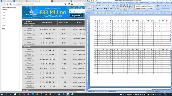The height and width of the screenshot is (96, 172).
Task: Open the change case Aa dropdown
Action: [x=111, y=8]
